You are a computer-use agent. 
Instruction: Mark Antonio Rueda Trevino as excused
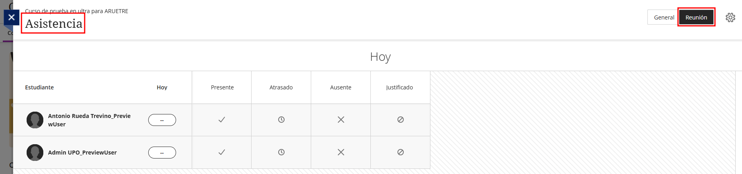click(x=401, y=120)
